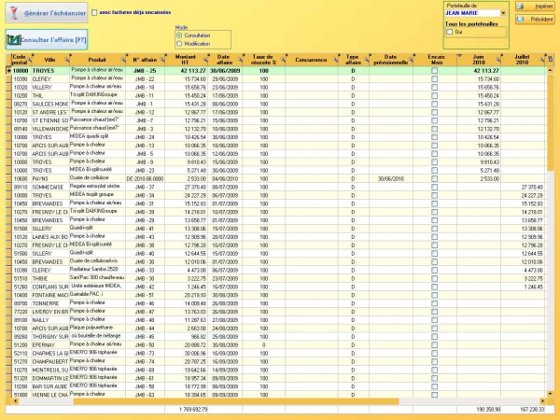Tick Encais. Mois box for PAYNS row
560x420 pixels.
coord(434,178)
